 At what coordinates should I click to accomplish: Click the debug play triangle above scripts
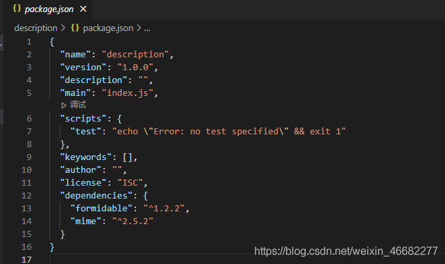[64, 105]
